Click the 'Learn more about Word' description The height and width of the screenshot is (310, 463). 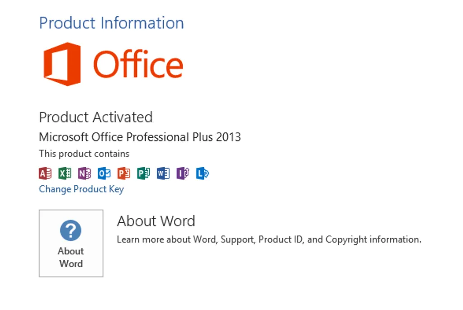pyautogui.click(x=269, y=240)
